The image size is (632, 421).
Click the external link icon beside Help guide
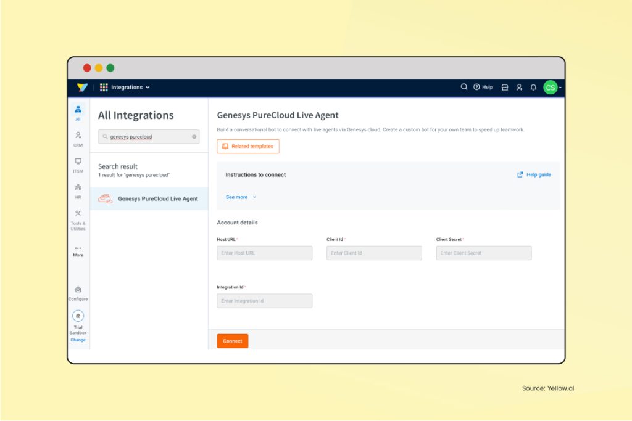[x=520, y=174]
